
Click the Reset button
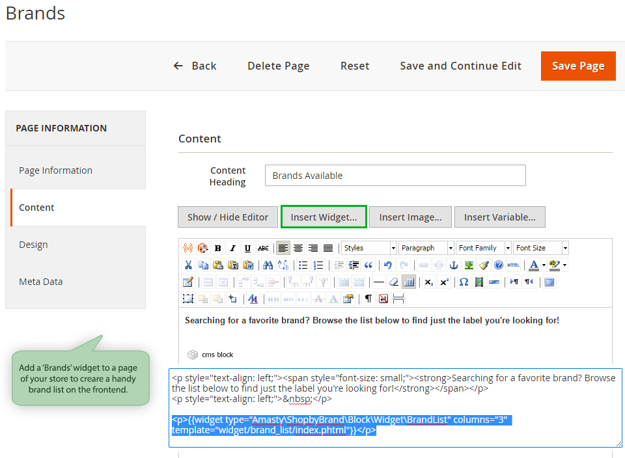(x=355, y=66)
